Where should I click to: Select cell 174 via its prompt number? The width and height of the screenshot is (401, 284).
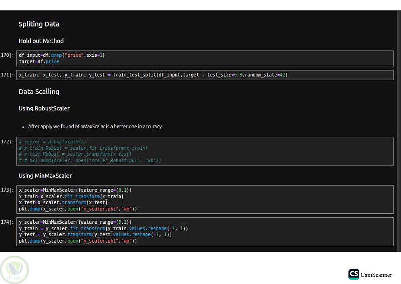[x=7, y=222]
